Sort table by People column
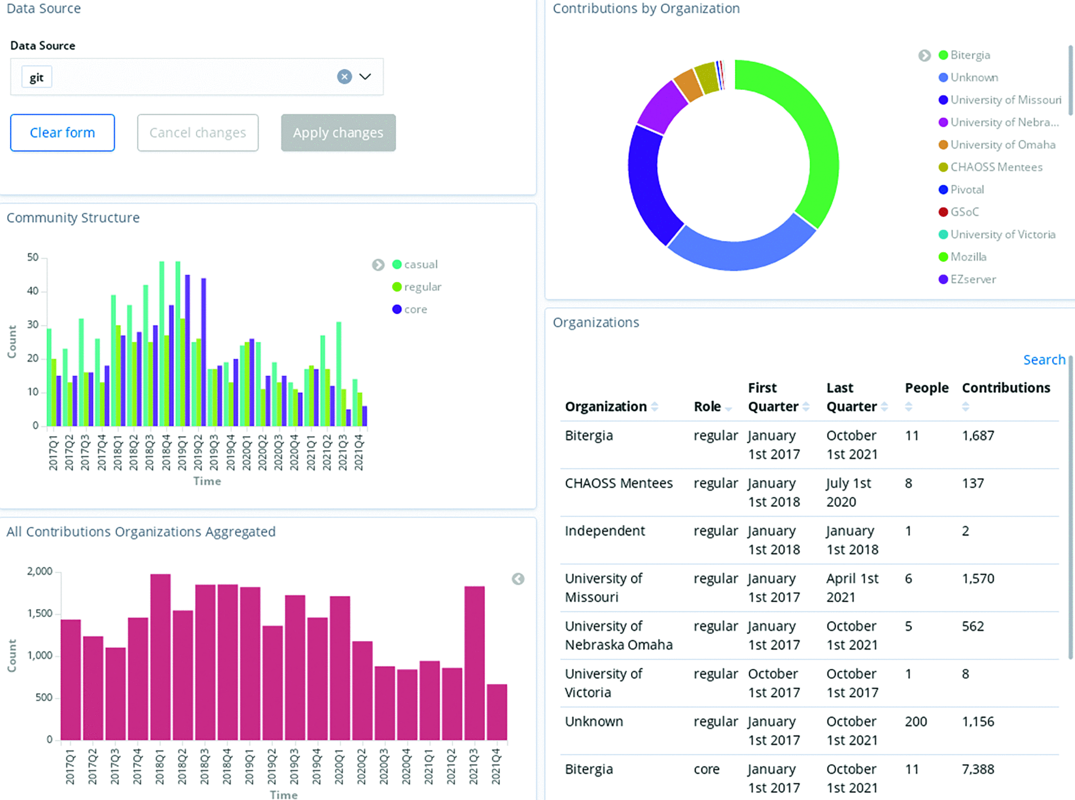The height and width of the screenshot is (800, 1075). tap(909, 407)
